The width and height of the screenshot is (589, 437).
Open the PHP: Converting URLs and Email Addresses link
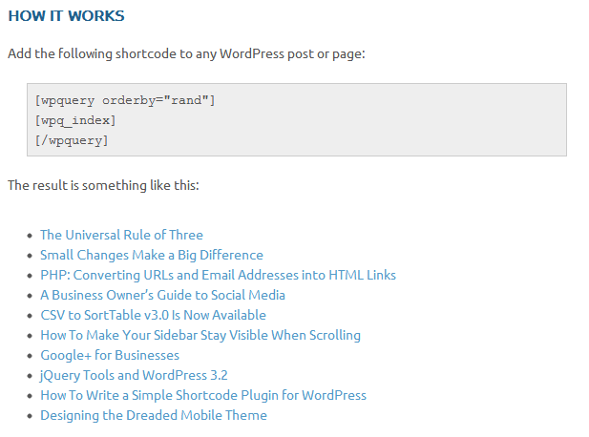click(218, 275)
